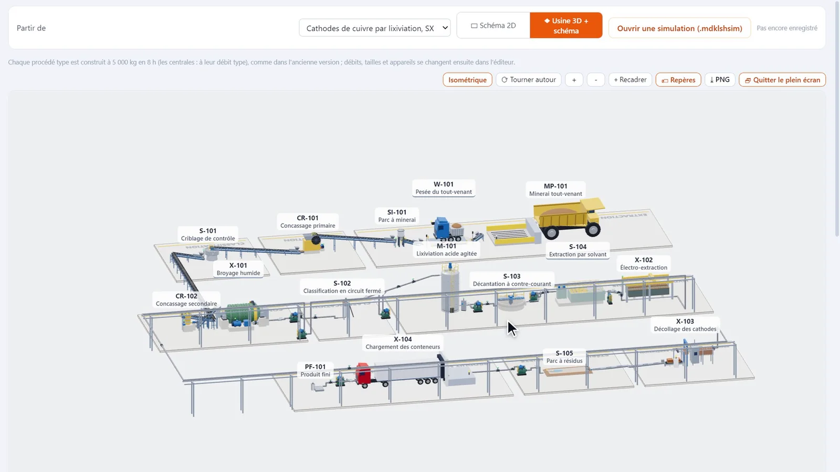Click Ouvrir une simulation (.mdklshsim) button

coord(679,28)
